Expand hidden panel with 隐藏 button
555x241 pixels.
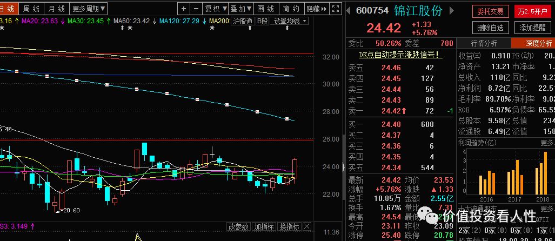317,9
